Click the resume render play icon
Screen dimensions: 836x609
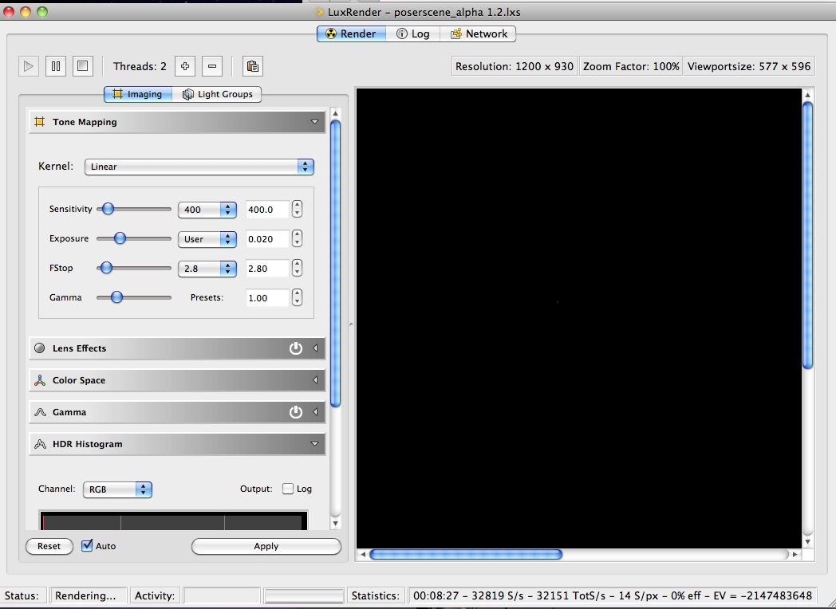(29, 66)
